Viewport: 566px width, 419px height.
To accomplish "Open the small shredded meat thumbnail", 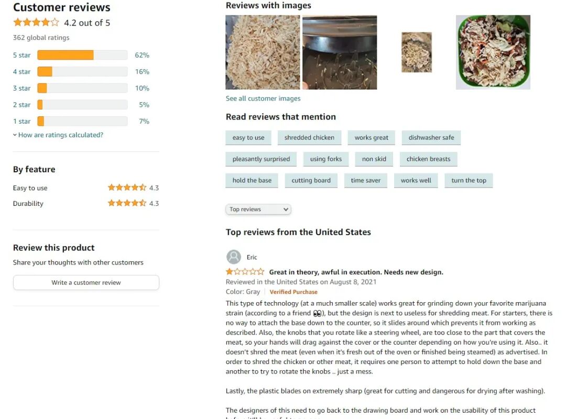I will (x=417, y=52).
